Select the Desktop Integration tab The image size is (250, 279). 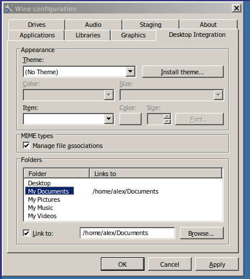pos(197,35)
